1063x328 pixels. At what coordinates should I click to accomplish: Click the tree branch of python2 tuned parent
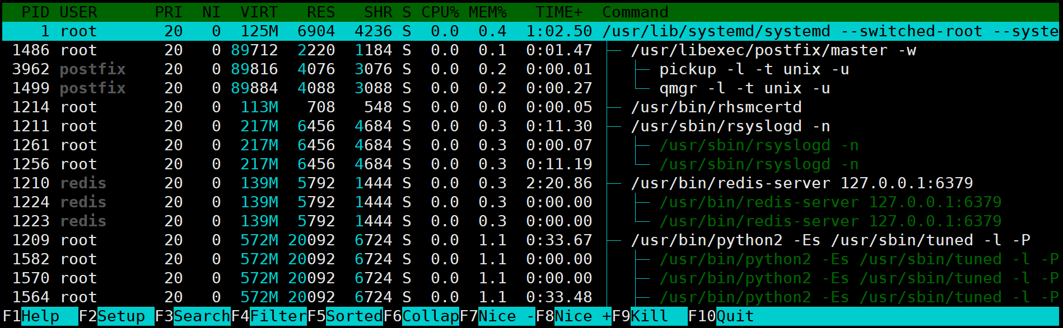[614, 240]
